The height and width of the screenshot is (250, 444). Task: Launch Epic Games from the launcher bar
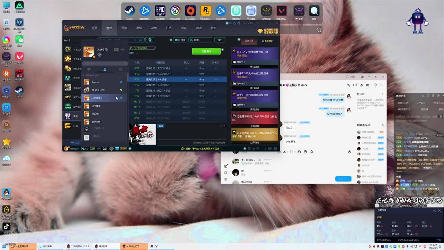point(160,11)
